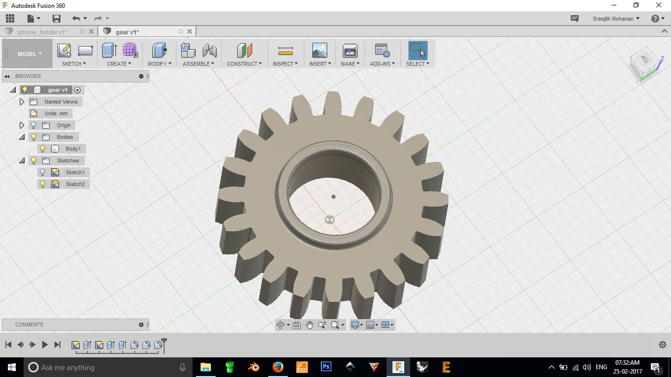Click the Look At icon in navigation bar
The image size is (671, 377).
(297, 325)
